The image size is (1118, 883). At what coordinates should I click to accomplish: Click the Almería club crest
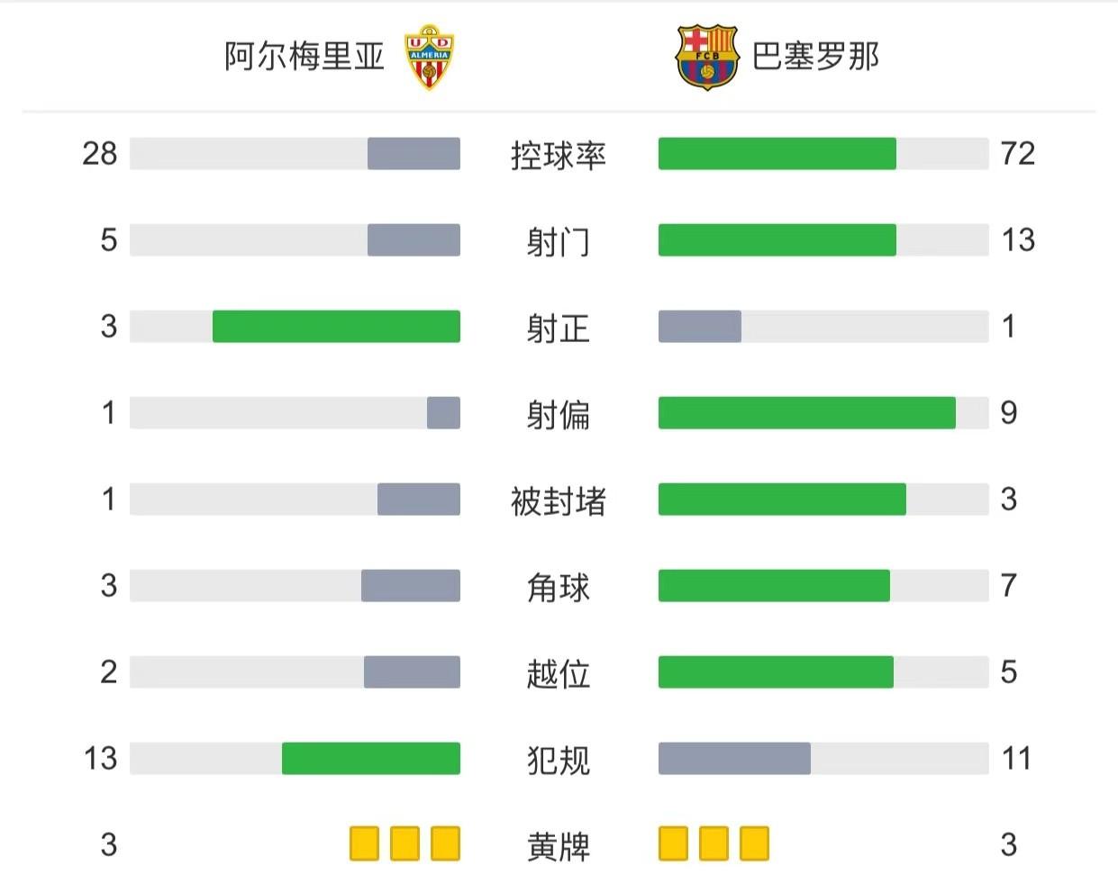click(429, 58)
